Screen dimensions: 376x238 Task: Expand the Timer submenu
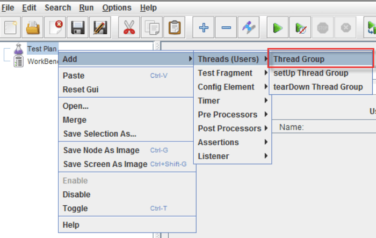(x=233, y=101)
